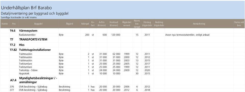Select the 'A7.4' position code
Image resolution: width=245 pixels, height=92 pixels.
click(13, 80)
